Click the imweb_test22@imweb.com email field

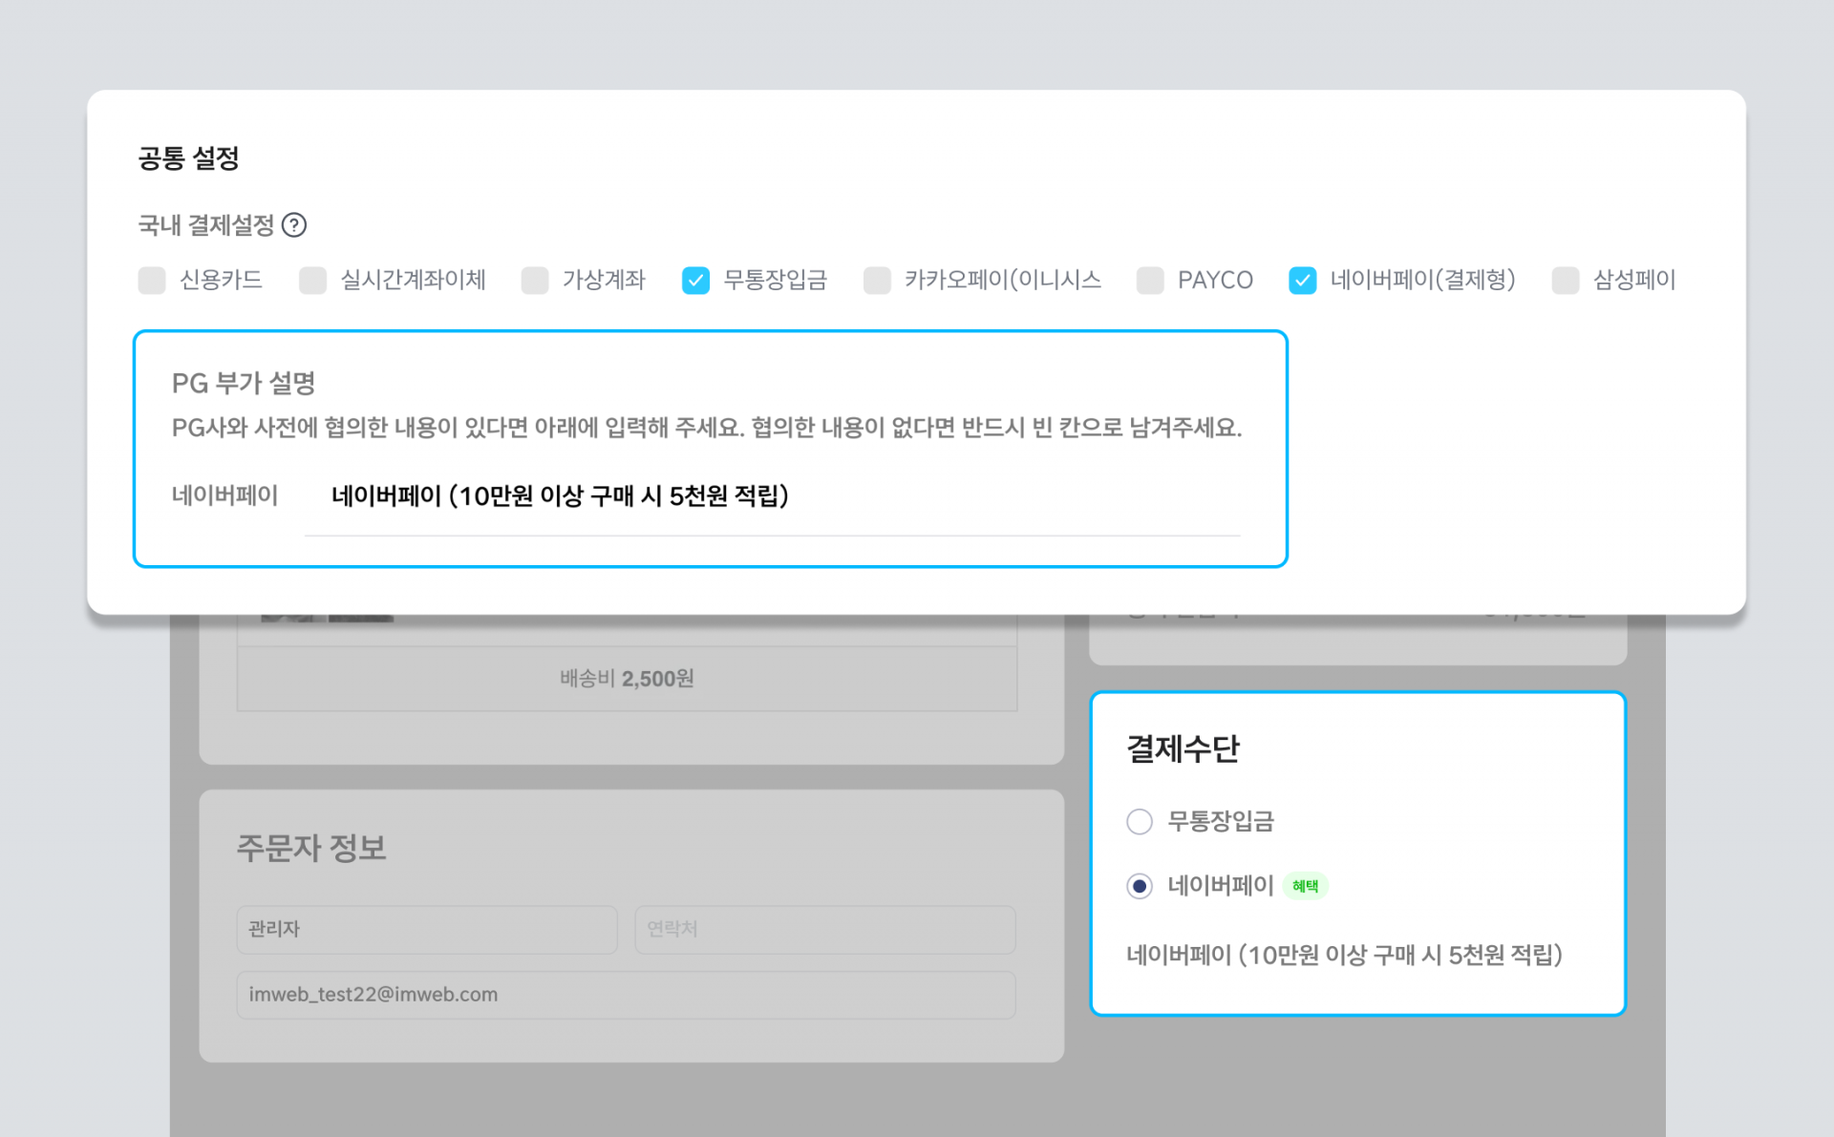pos(627,995)
